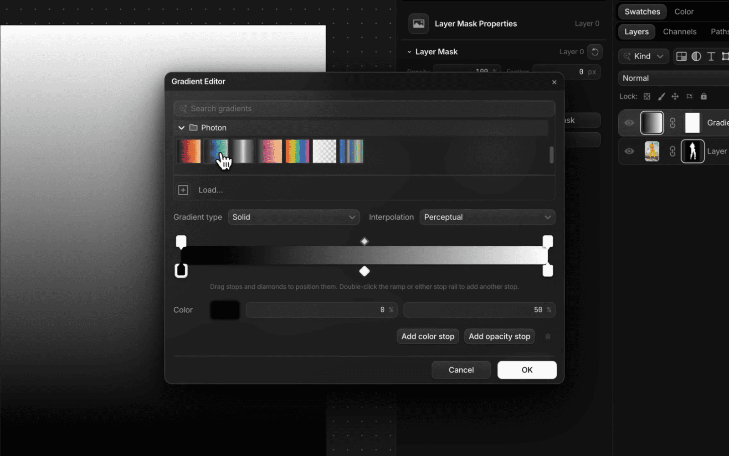Open the Interpolation Perceptual dropdown
The width and height of the screenshot is (729, 456).
coord(487,217)
